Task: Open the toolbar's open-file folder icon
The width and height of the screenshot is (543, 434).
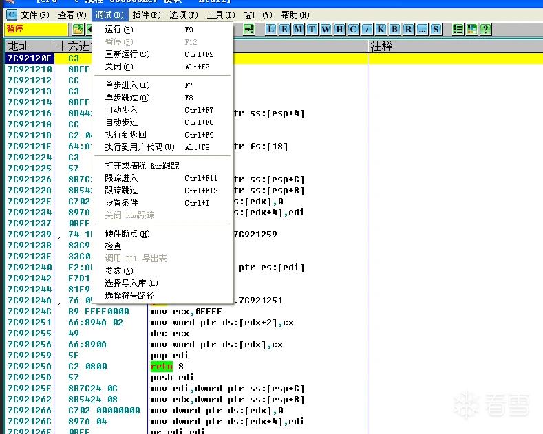Action: point(78,30)
